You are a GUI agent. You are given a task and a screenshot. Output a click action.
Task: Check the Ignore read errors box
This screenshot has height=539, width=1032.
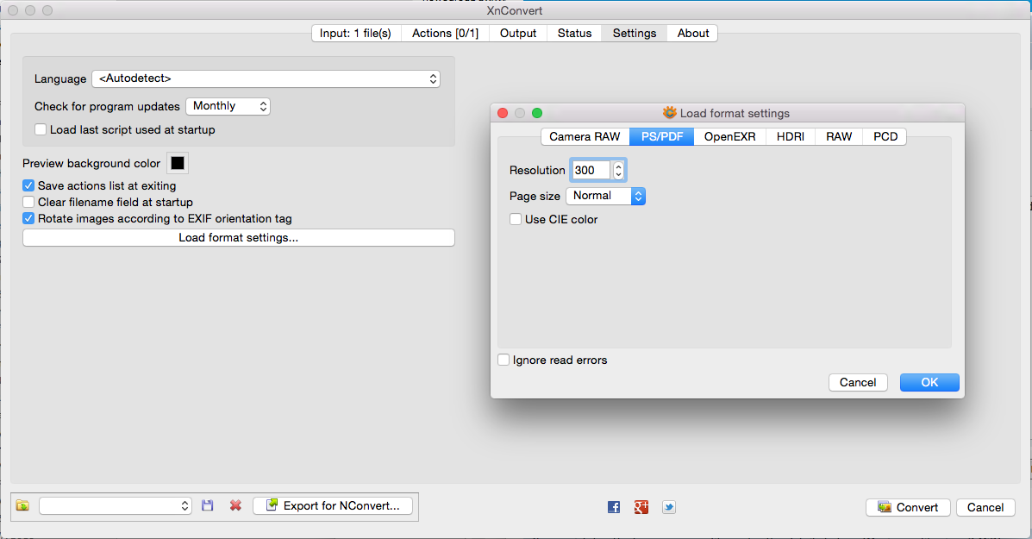tap(503, 360)
